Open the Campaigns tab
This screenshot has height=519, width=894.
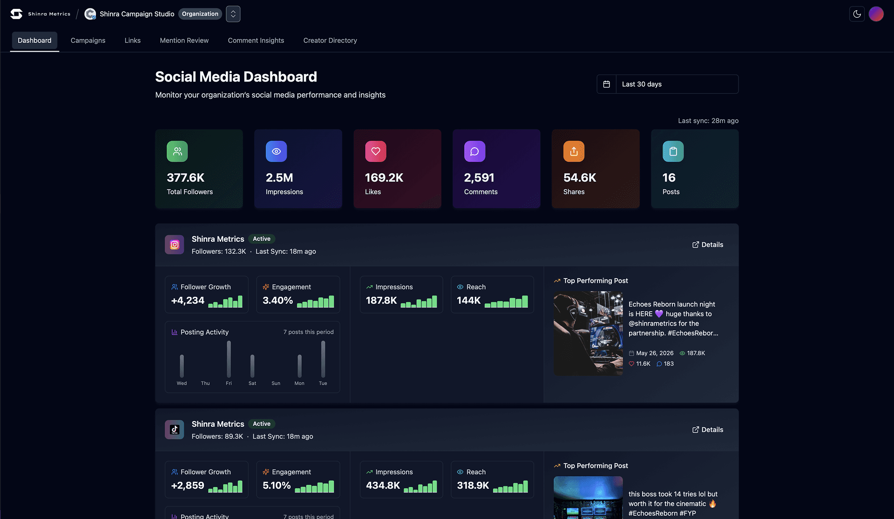(x=88, y=41)
